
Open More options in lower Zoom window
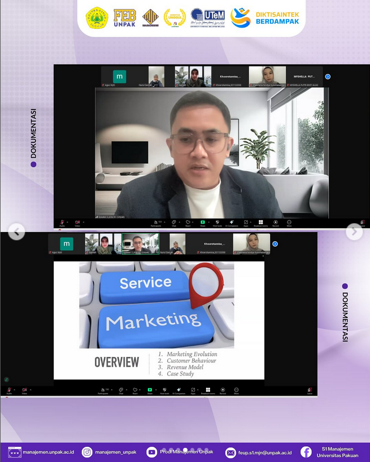click(236, 391)
